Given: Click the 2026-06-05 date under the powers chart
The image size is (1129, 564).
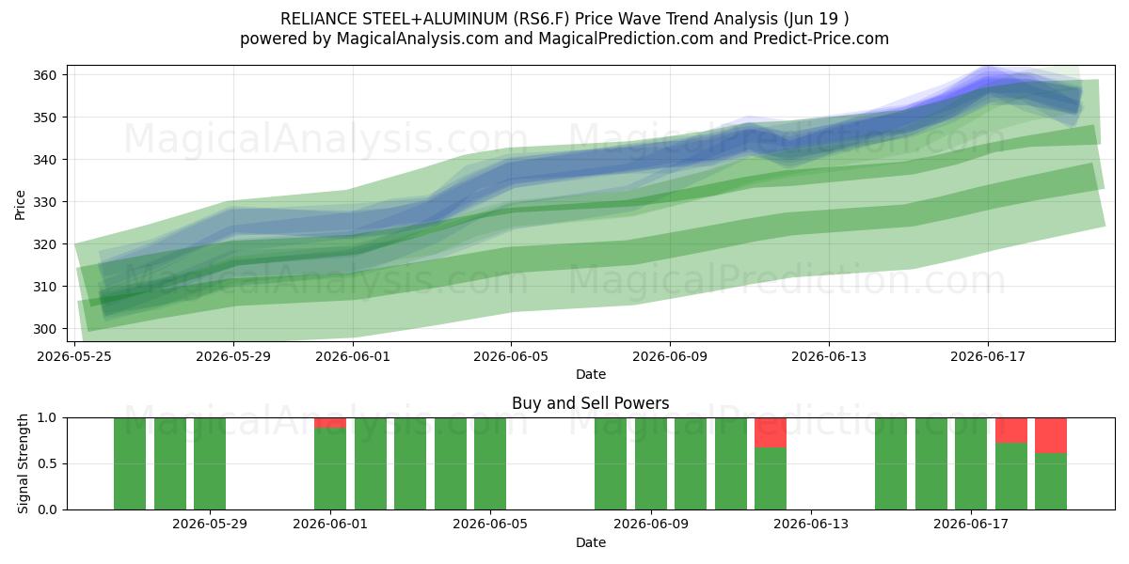Looking at the screenshot, I should [490, 525].
